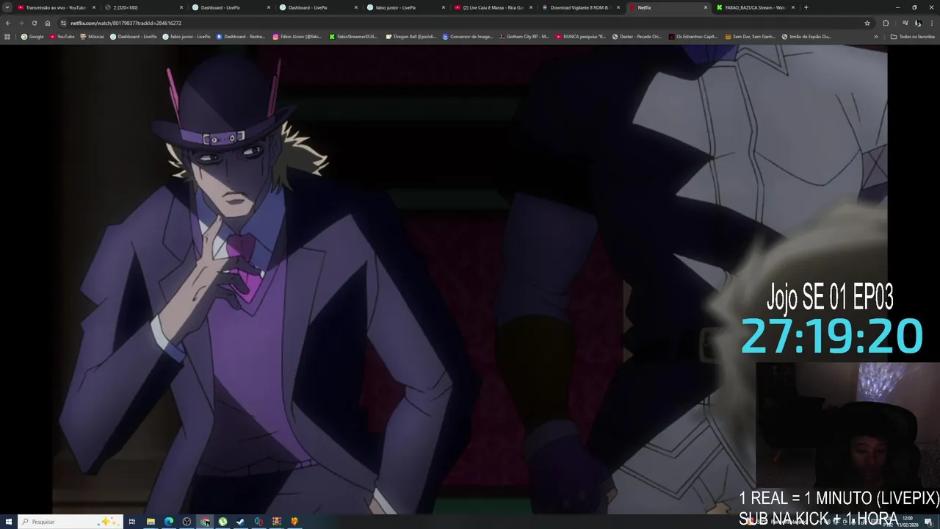Open the FabioStreamerSSJ4 Kick bookmark
The width and height of the screenshot is (940, 529).
tap(353, 36)
